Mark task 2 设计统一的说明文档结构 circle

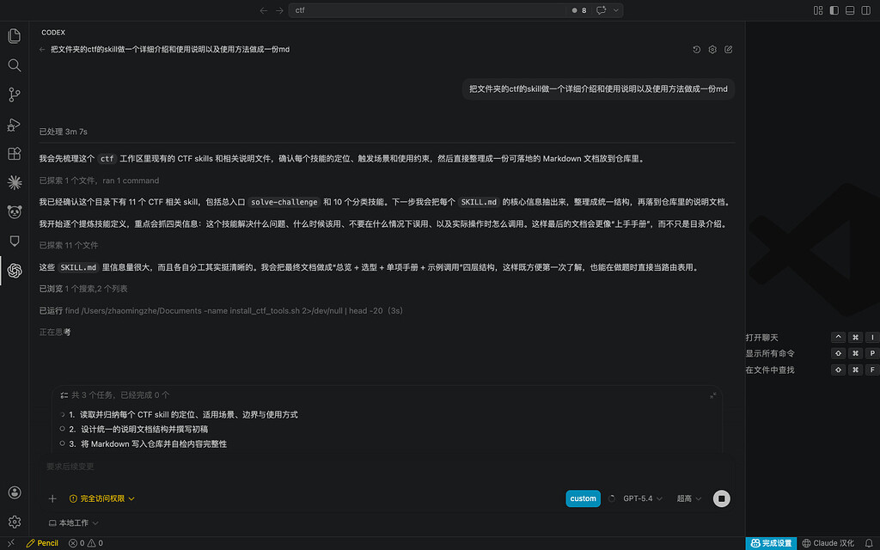click(62, 429)
